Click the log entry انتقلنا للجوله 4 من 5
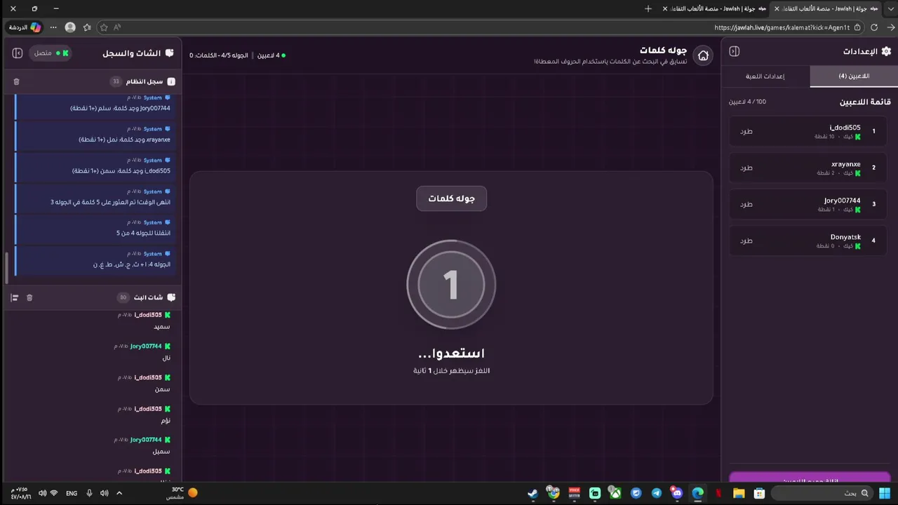898x505 pixels. pyautogui.click(x=95, y=229)
